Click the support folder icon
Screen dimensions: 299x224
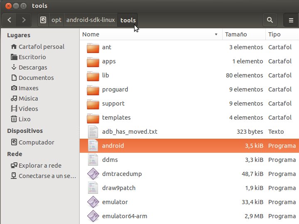coord(93,104)
